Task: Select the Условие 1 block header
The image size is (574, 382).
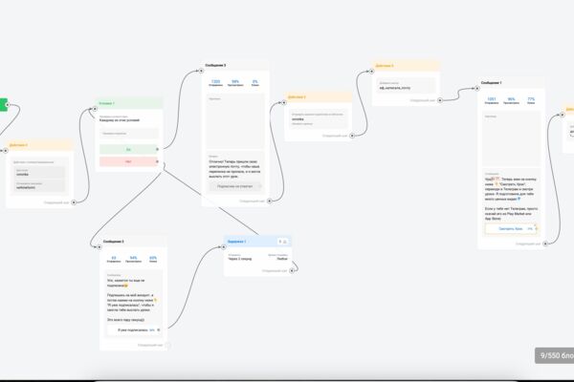Action: (x=128, y=103)
